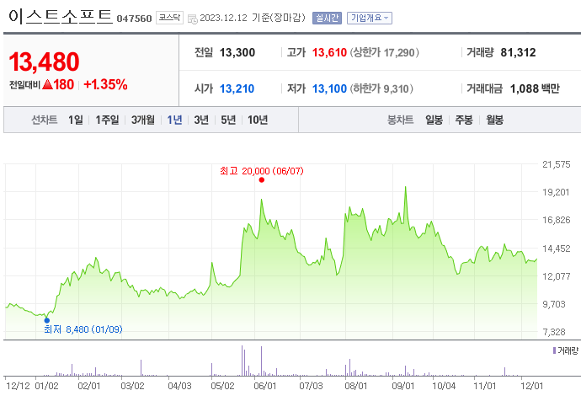
Task: Click the 하한가 9,310 text
Action: coord(381,88)
